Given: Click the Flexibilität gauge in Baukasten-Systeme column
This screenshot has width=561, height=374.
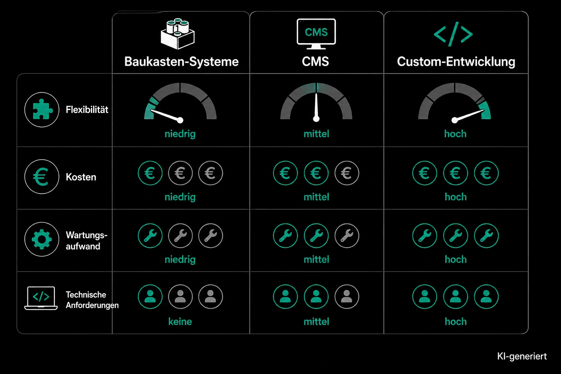Looking at the screenshot, I should tap(180, 103).
